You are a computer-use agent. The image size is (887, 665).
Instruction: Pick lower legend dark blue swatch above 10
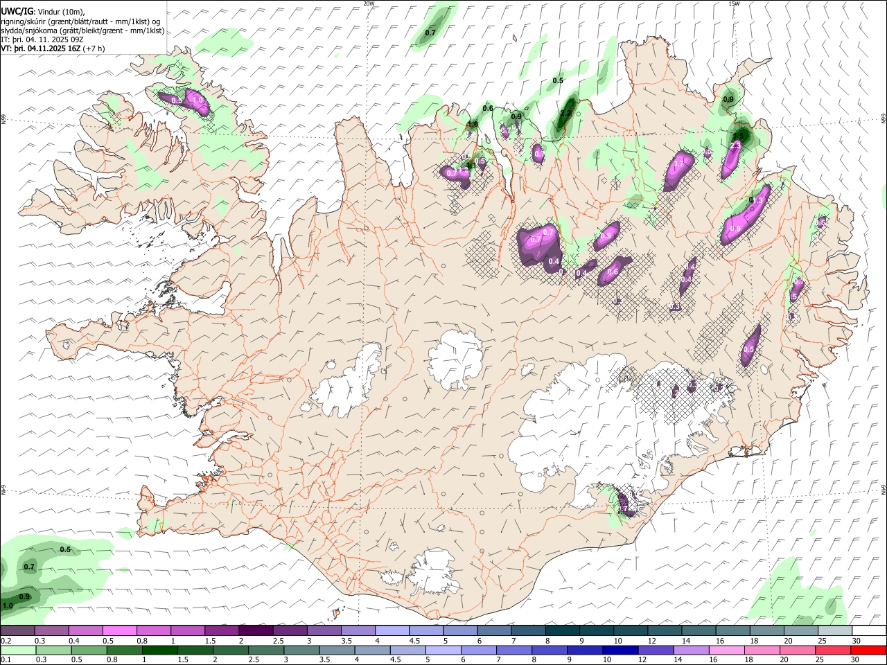click(x=620, y=650)
